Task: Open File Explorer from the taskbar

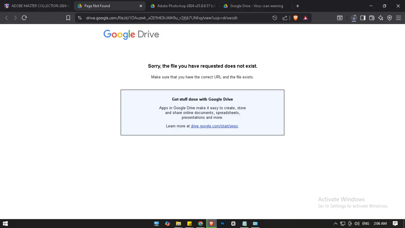Action: [x=178, y=224]
